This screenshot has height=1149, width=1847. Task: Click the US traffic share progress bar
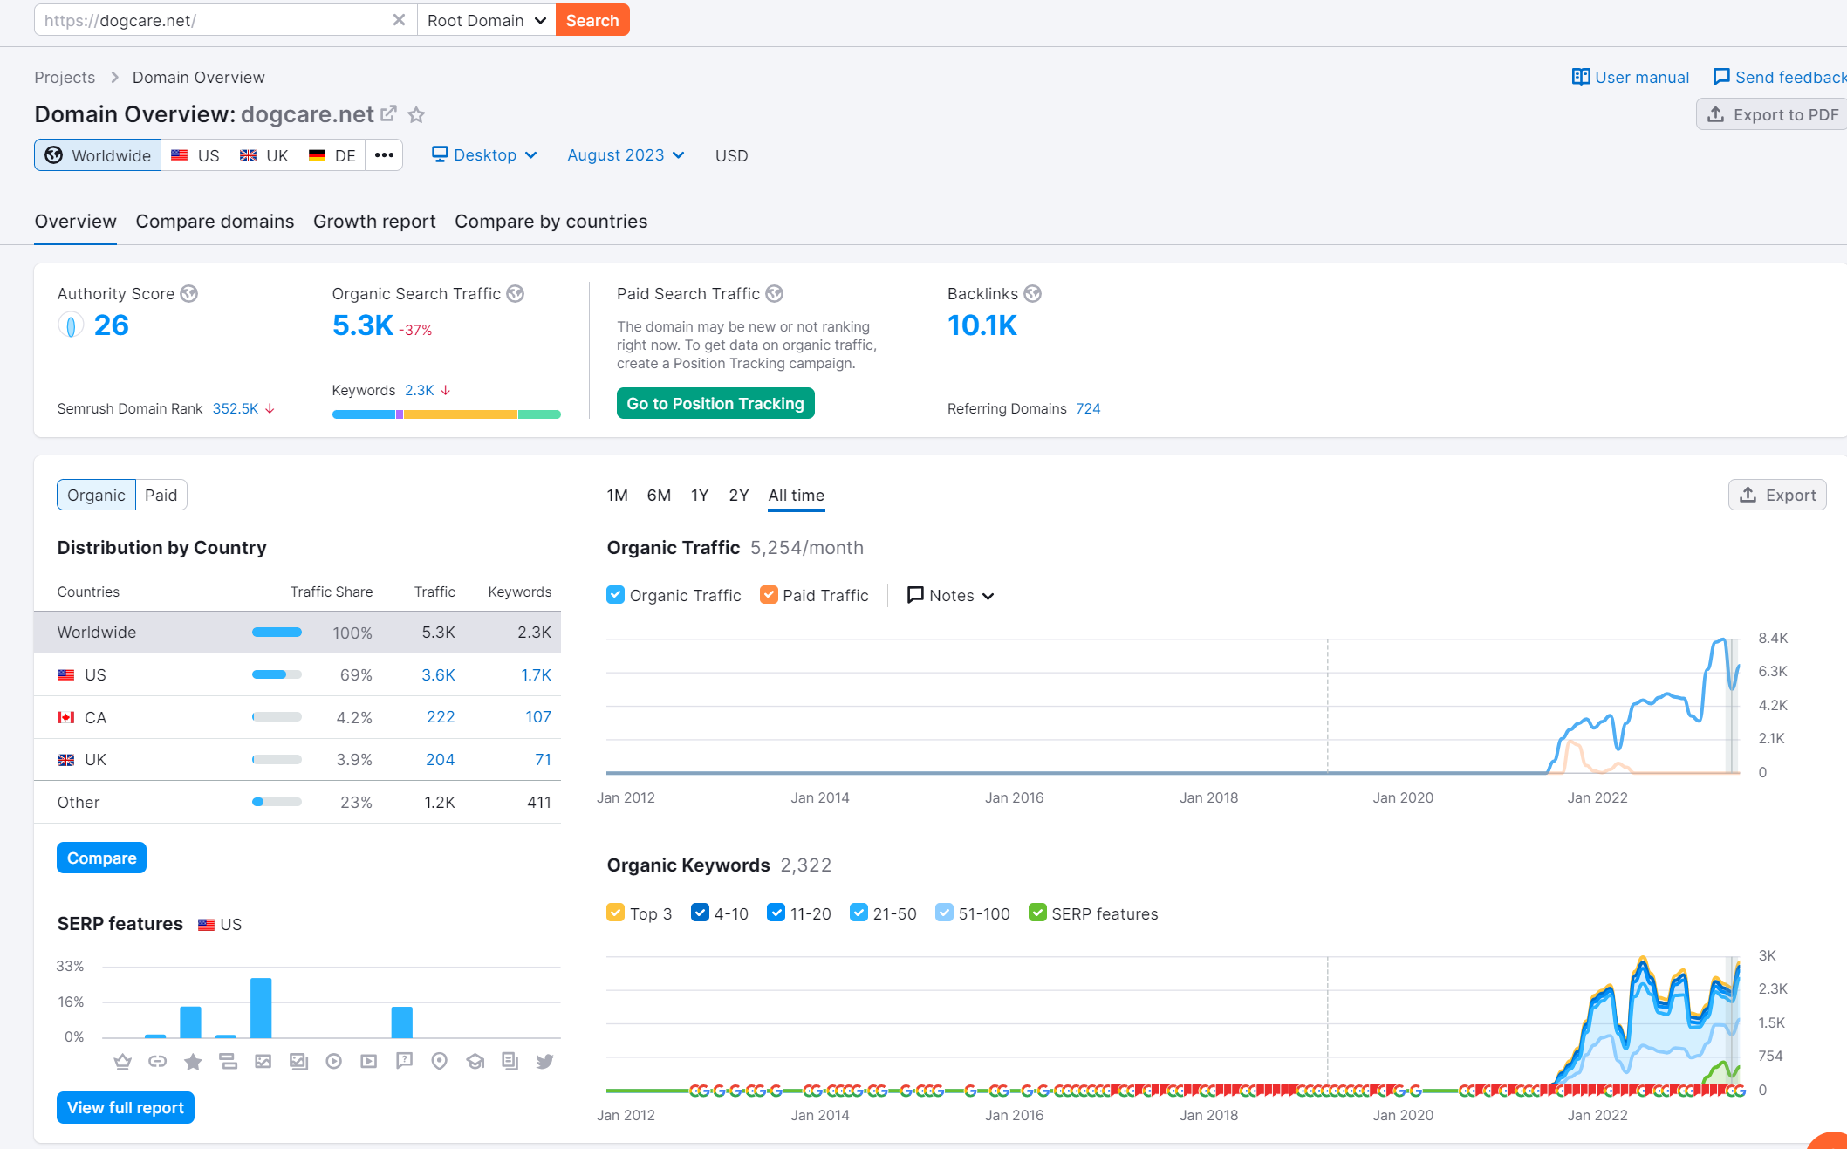tap(277, 674)
